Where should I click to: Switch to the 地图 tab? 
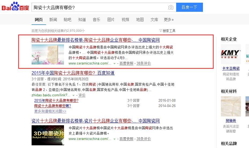140,20
